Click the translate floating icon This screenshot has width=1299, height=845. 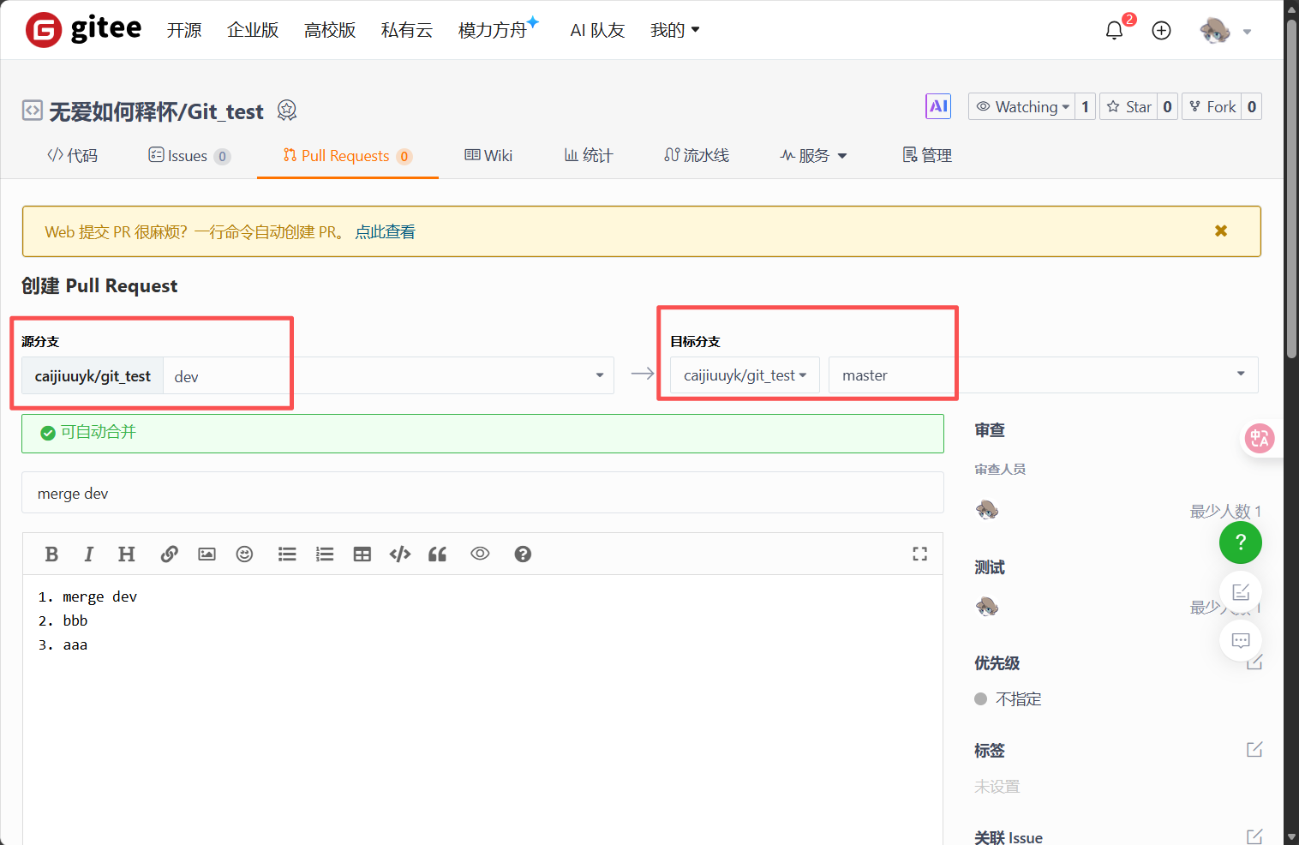point(1260,439)
